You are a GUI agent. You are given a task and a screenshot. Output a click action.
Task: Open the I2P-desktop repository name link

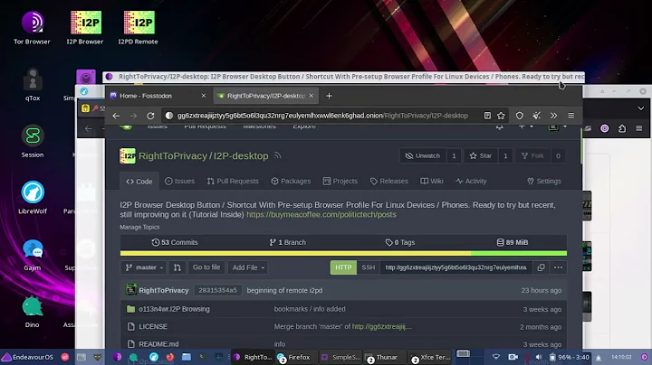coord(241,156)
